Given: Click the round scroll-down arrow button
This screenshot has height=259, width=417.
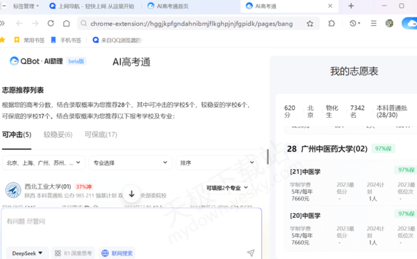Looking at the screenshot, I should pyautogui.click(x=131, y=194).
